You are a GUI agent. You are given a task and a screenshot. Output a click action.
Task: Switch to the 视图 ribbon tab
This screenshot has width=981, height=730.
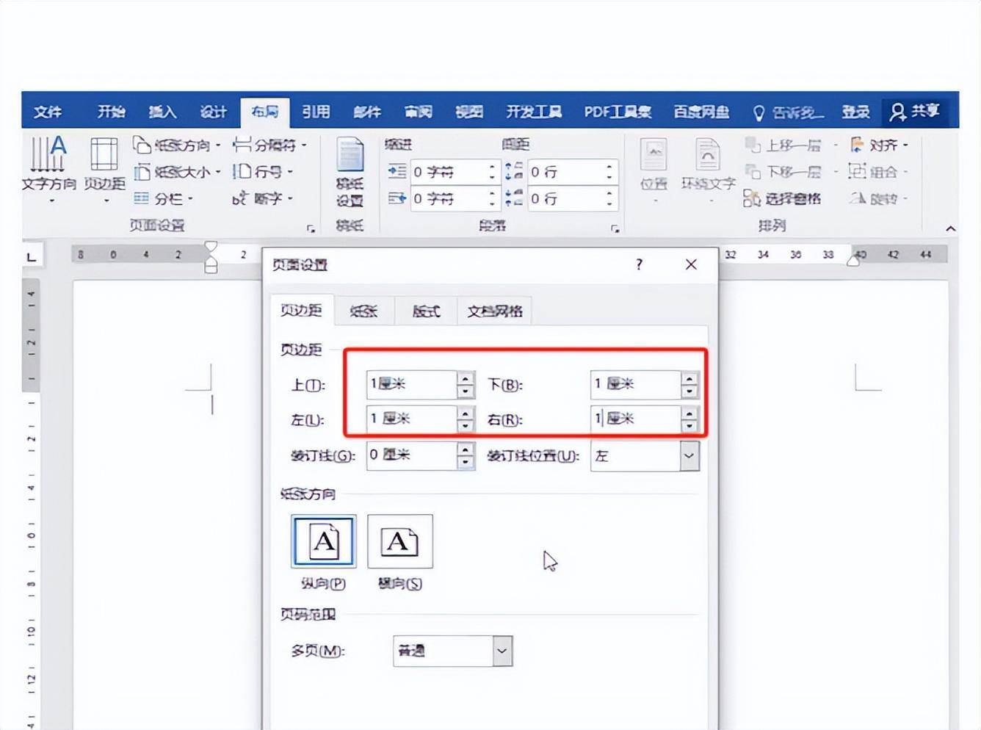point(469,112)
